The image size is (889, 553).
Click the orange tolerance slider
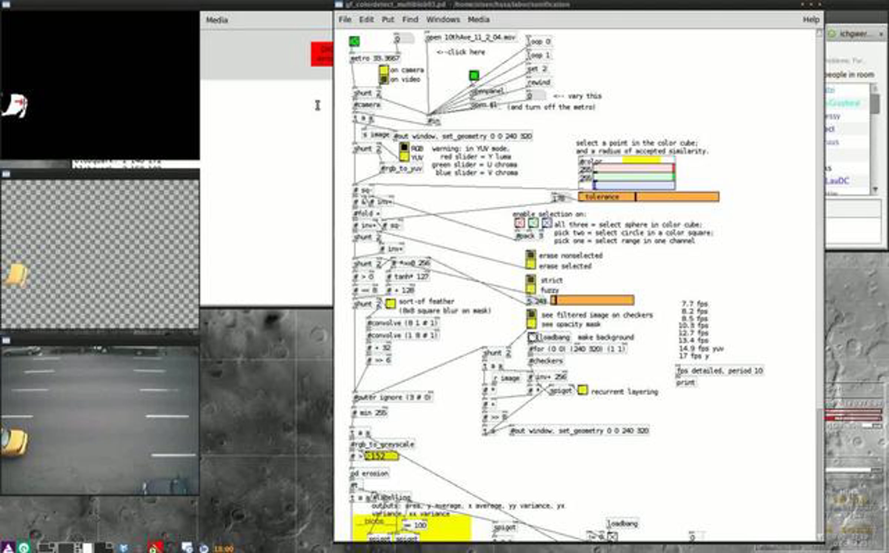click(x=648, y=197)
